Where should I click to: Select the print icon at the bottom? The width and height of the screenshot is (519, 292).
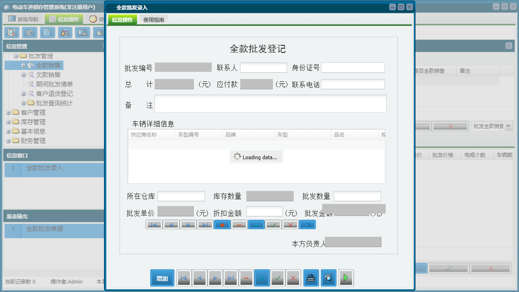(x=311, y=278)
